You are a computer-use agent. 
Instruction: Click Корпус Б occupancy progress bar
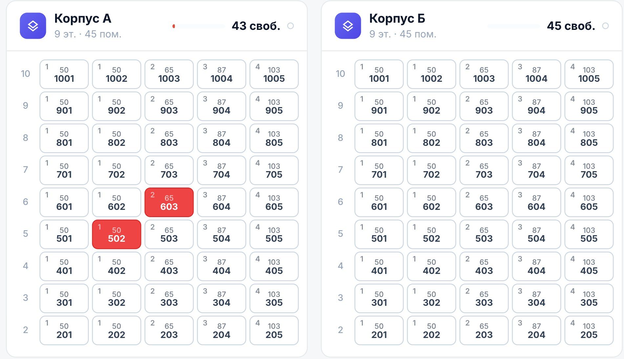coord(513,26)
